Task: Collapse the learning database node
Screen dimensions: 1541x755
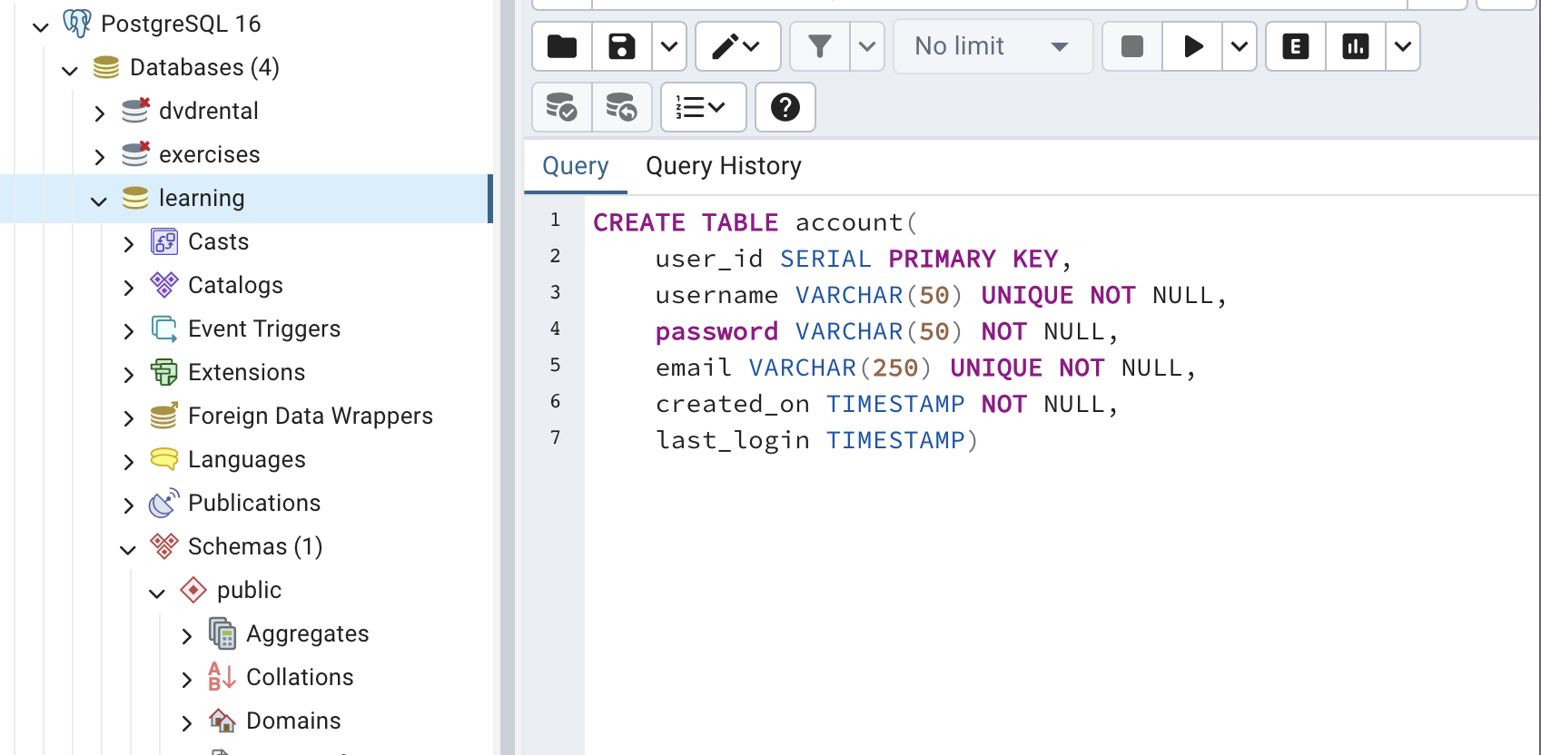Action: coord(98,200)
